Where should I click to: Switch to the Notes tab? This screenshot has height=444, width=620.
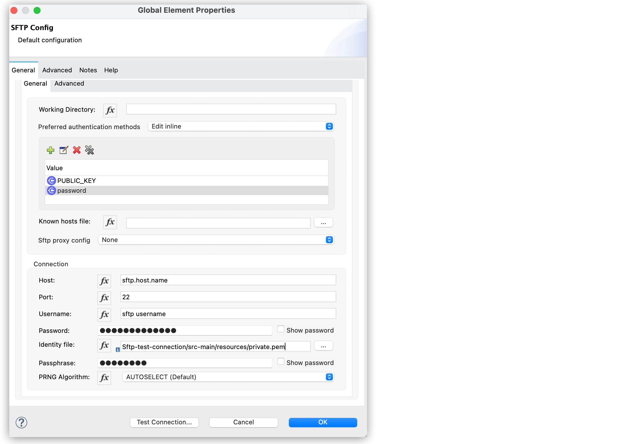pyautogui.click(x=88, y=70)
